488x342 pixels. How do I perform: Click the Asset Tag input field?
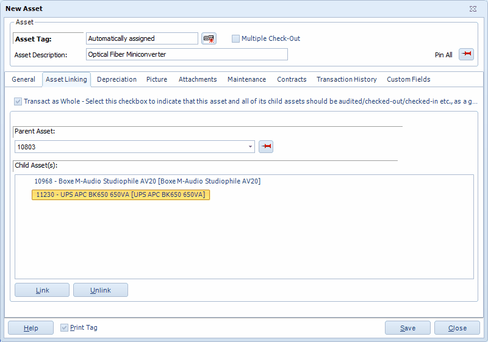(x=142, y=38)
